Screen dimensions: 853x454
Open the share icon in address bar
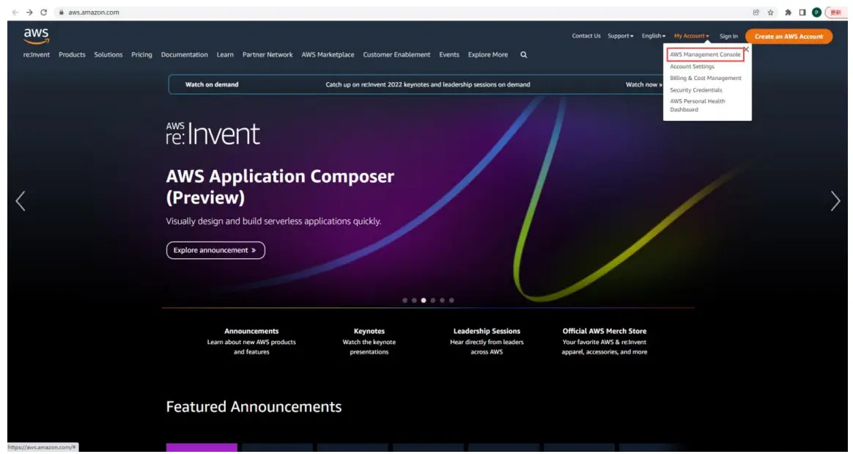(756, 12)
